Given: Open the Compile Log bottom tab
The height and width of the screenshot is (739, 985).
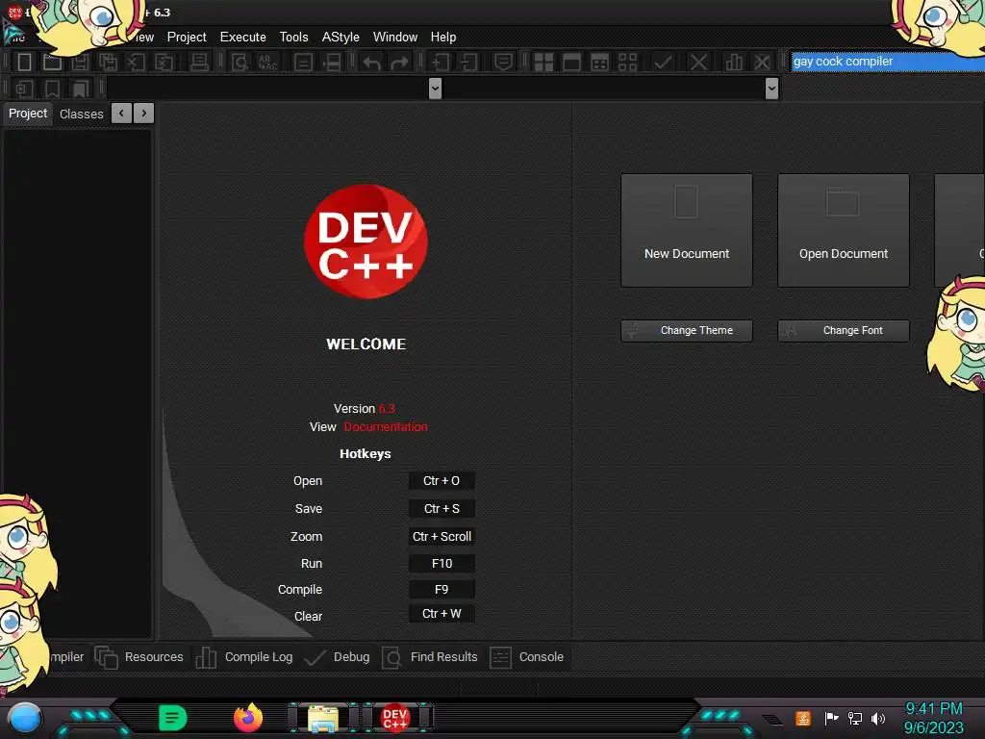Looking at the screenshot, I should (x=244, y=657).
